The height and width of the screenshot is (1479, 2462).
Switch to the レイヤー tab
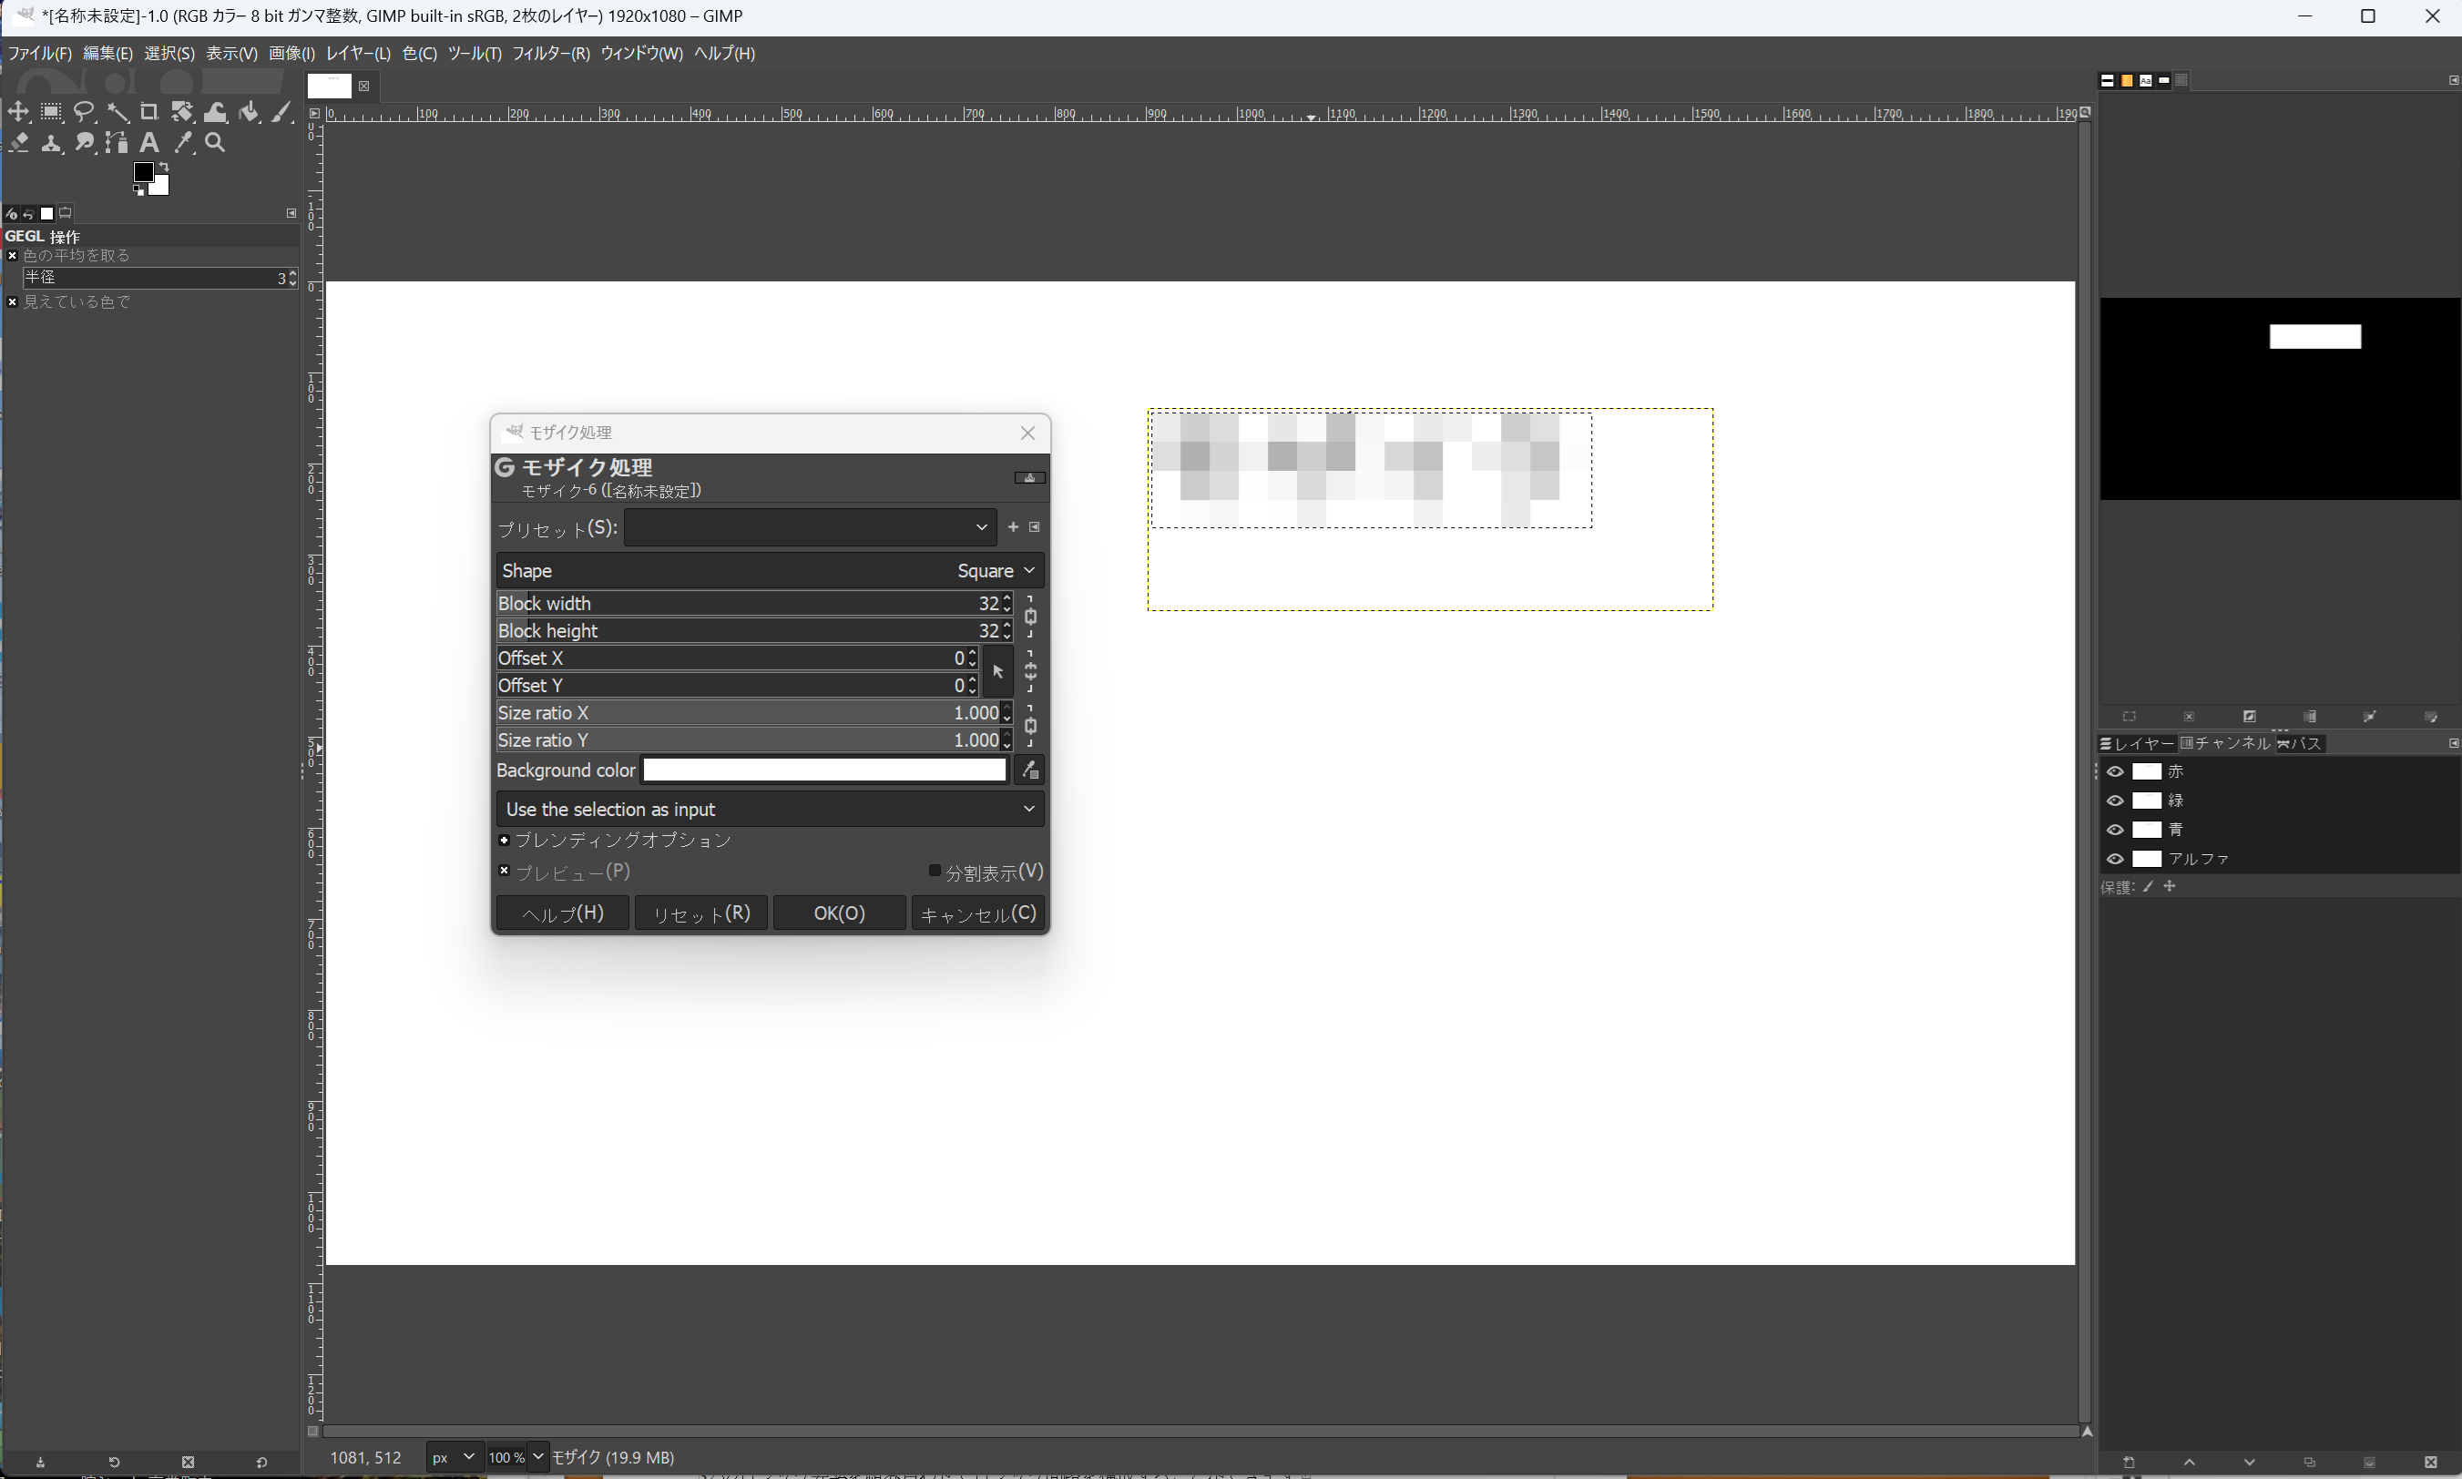(2137, 743)
